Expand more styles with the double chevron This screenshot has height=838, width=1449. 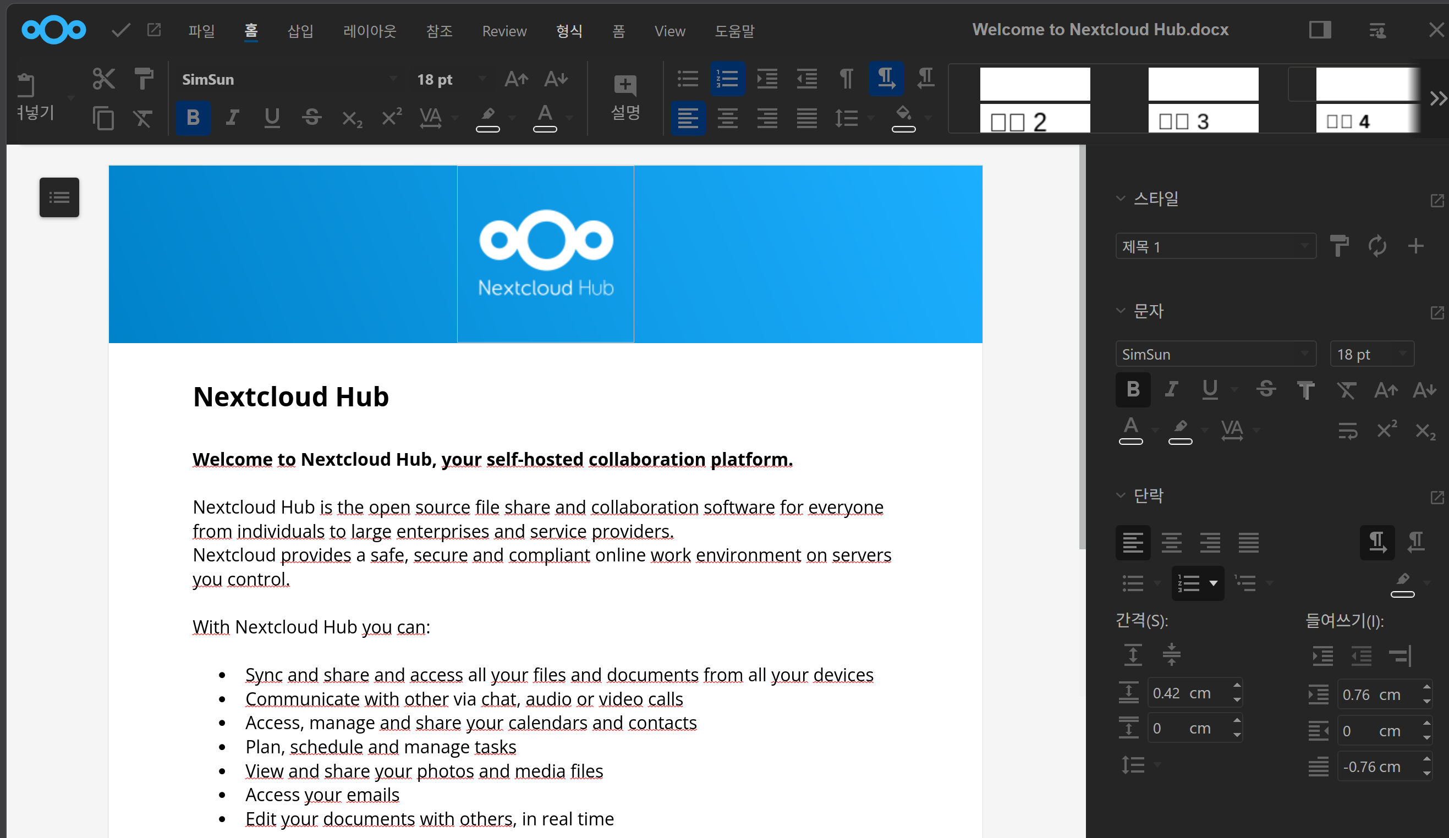point(1438,99)
